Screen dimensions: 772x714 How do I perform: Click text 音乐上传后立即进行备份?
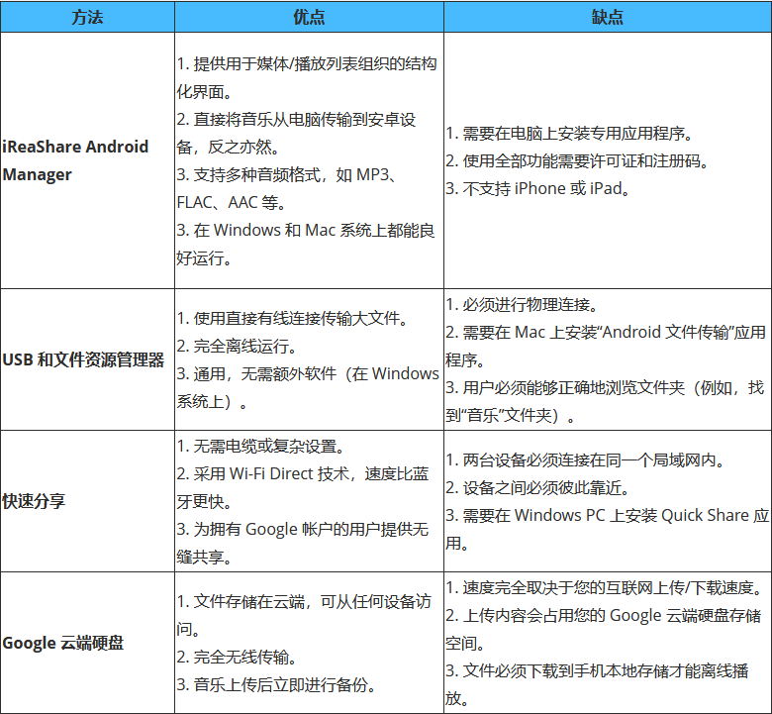coord(281,684)
